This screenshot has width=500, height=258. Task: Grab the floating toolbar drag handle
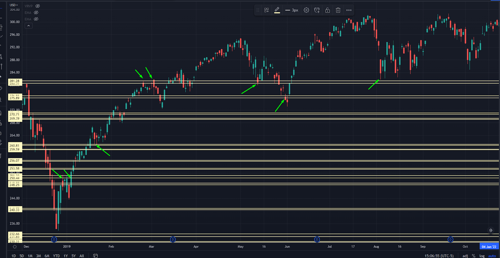click(258, 10)
